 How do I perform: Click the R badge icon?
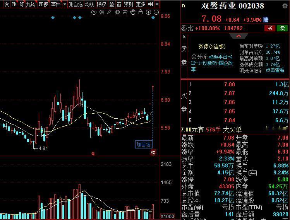pos(184,6)
